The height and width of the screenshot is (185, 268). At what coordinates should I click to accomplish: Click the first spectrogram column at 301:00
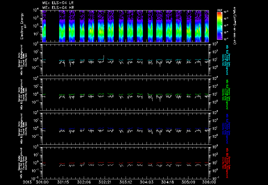point(44,26)
